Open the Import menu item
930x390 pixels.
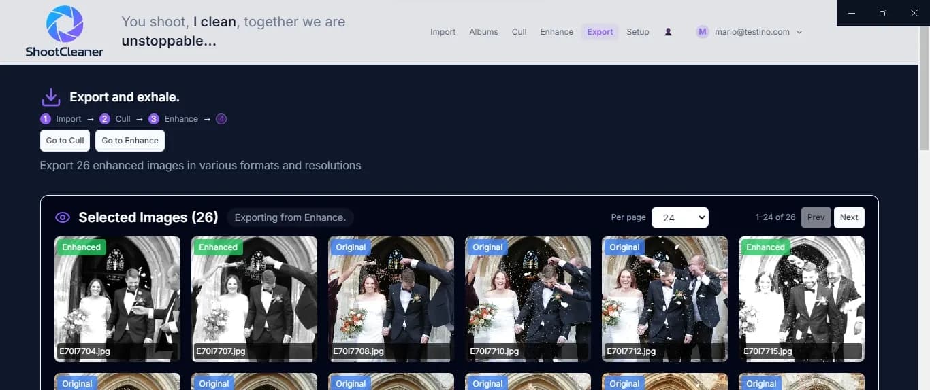[x=443, y=32]
